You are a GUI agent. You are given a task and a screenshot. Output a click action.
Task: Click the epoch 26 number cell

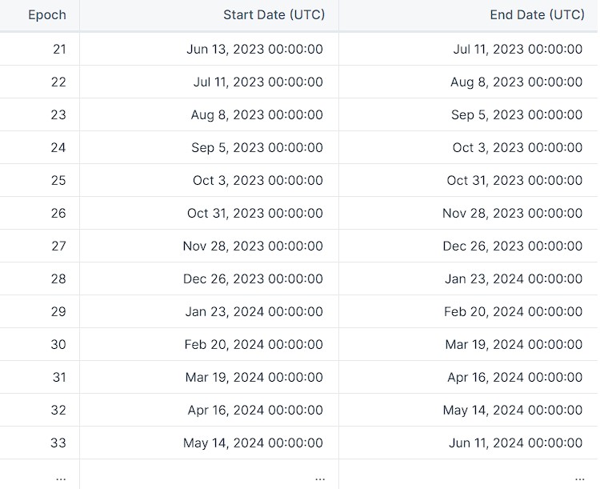coord(58,213)
